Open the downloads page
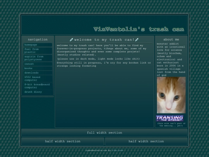 tap(38, 73)
